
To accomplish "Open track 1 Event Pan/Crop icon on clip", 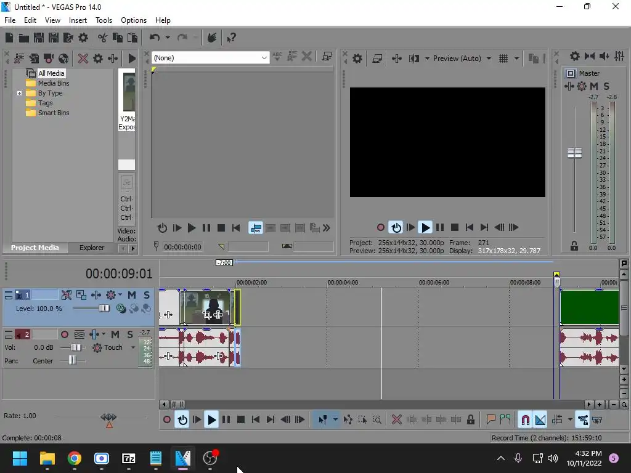I will 207,315.
